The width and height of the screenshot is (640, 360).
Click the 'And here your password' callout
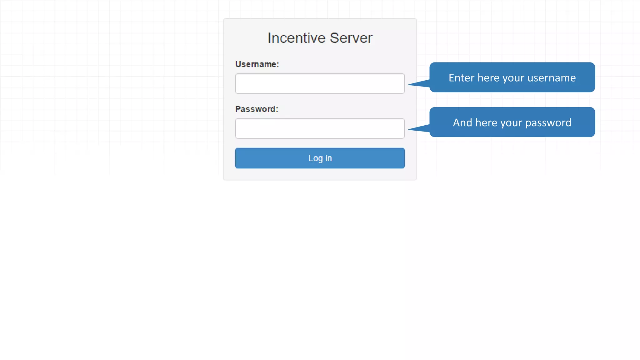point(512,122)
